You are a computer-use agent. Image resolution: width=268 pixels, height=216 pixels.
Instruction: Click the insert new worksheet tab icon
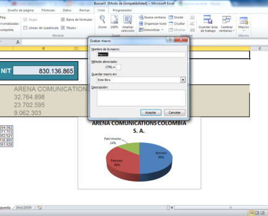click(x=40, y=207)
